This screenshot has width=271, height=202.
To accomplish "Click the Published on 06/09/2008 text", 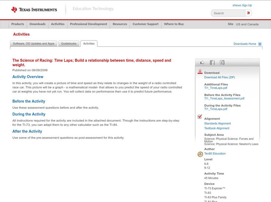I will 30,70.
